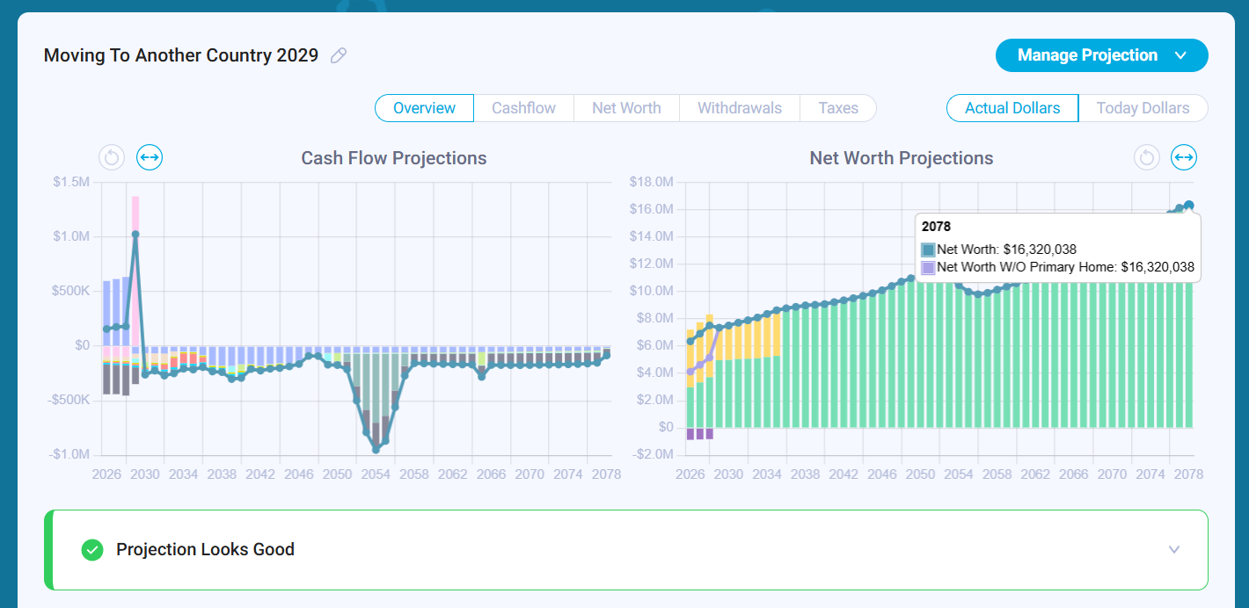Click the 2029 cash flow peak data point
1249x608 pixels.
pyautogui.click(x=135, y=235)
